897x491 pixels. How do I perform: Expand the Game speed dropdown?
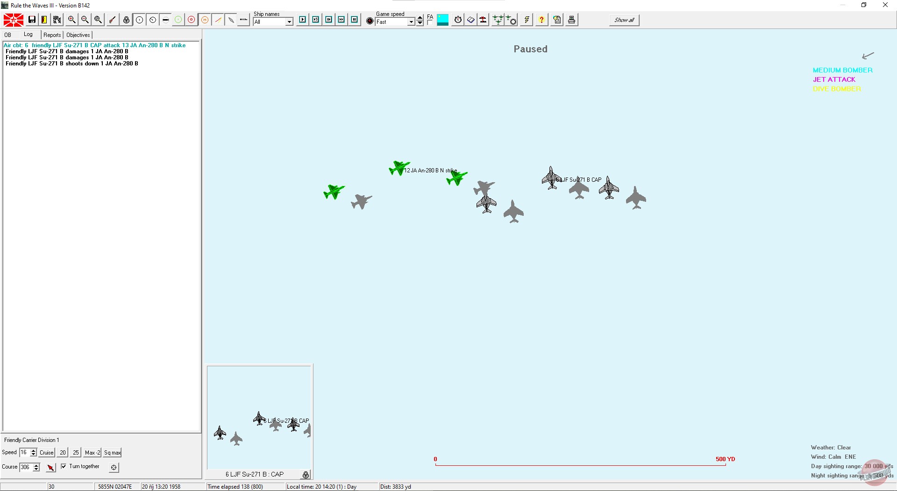411,22
